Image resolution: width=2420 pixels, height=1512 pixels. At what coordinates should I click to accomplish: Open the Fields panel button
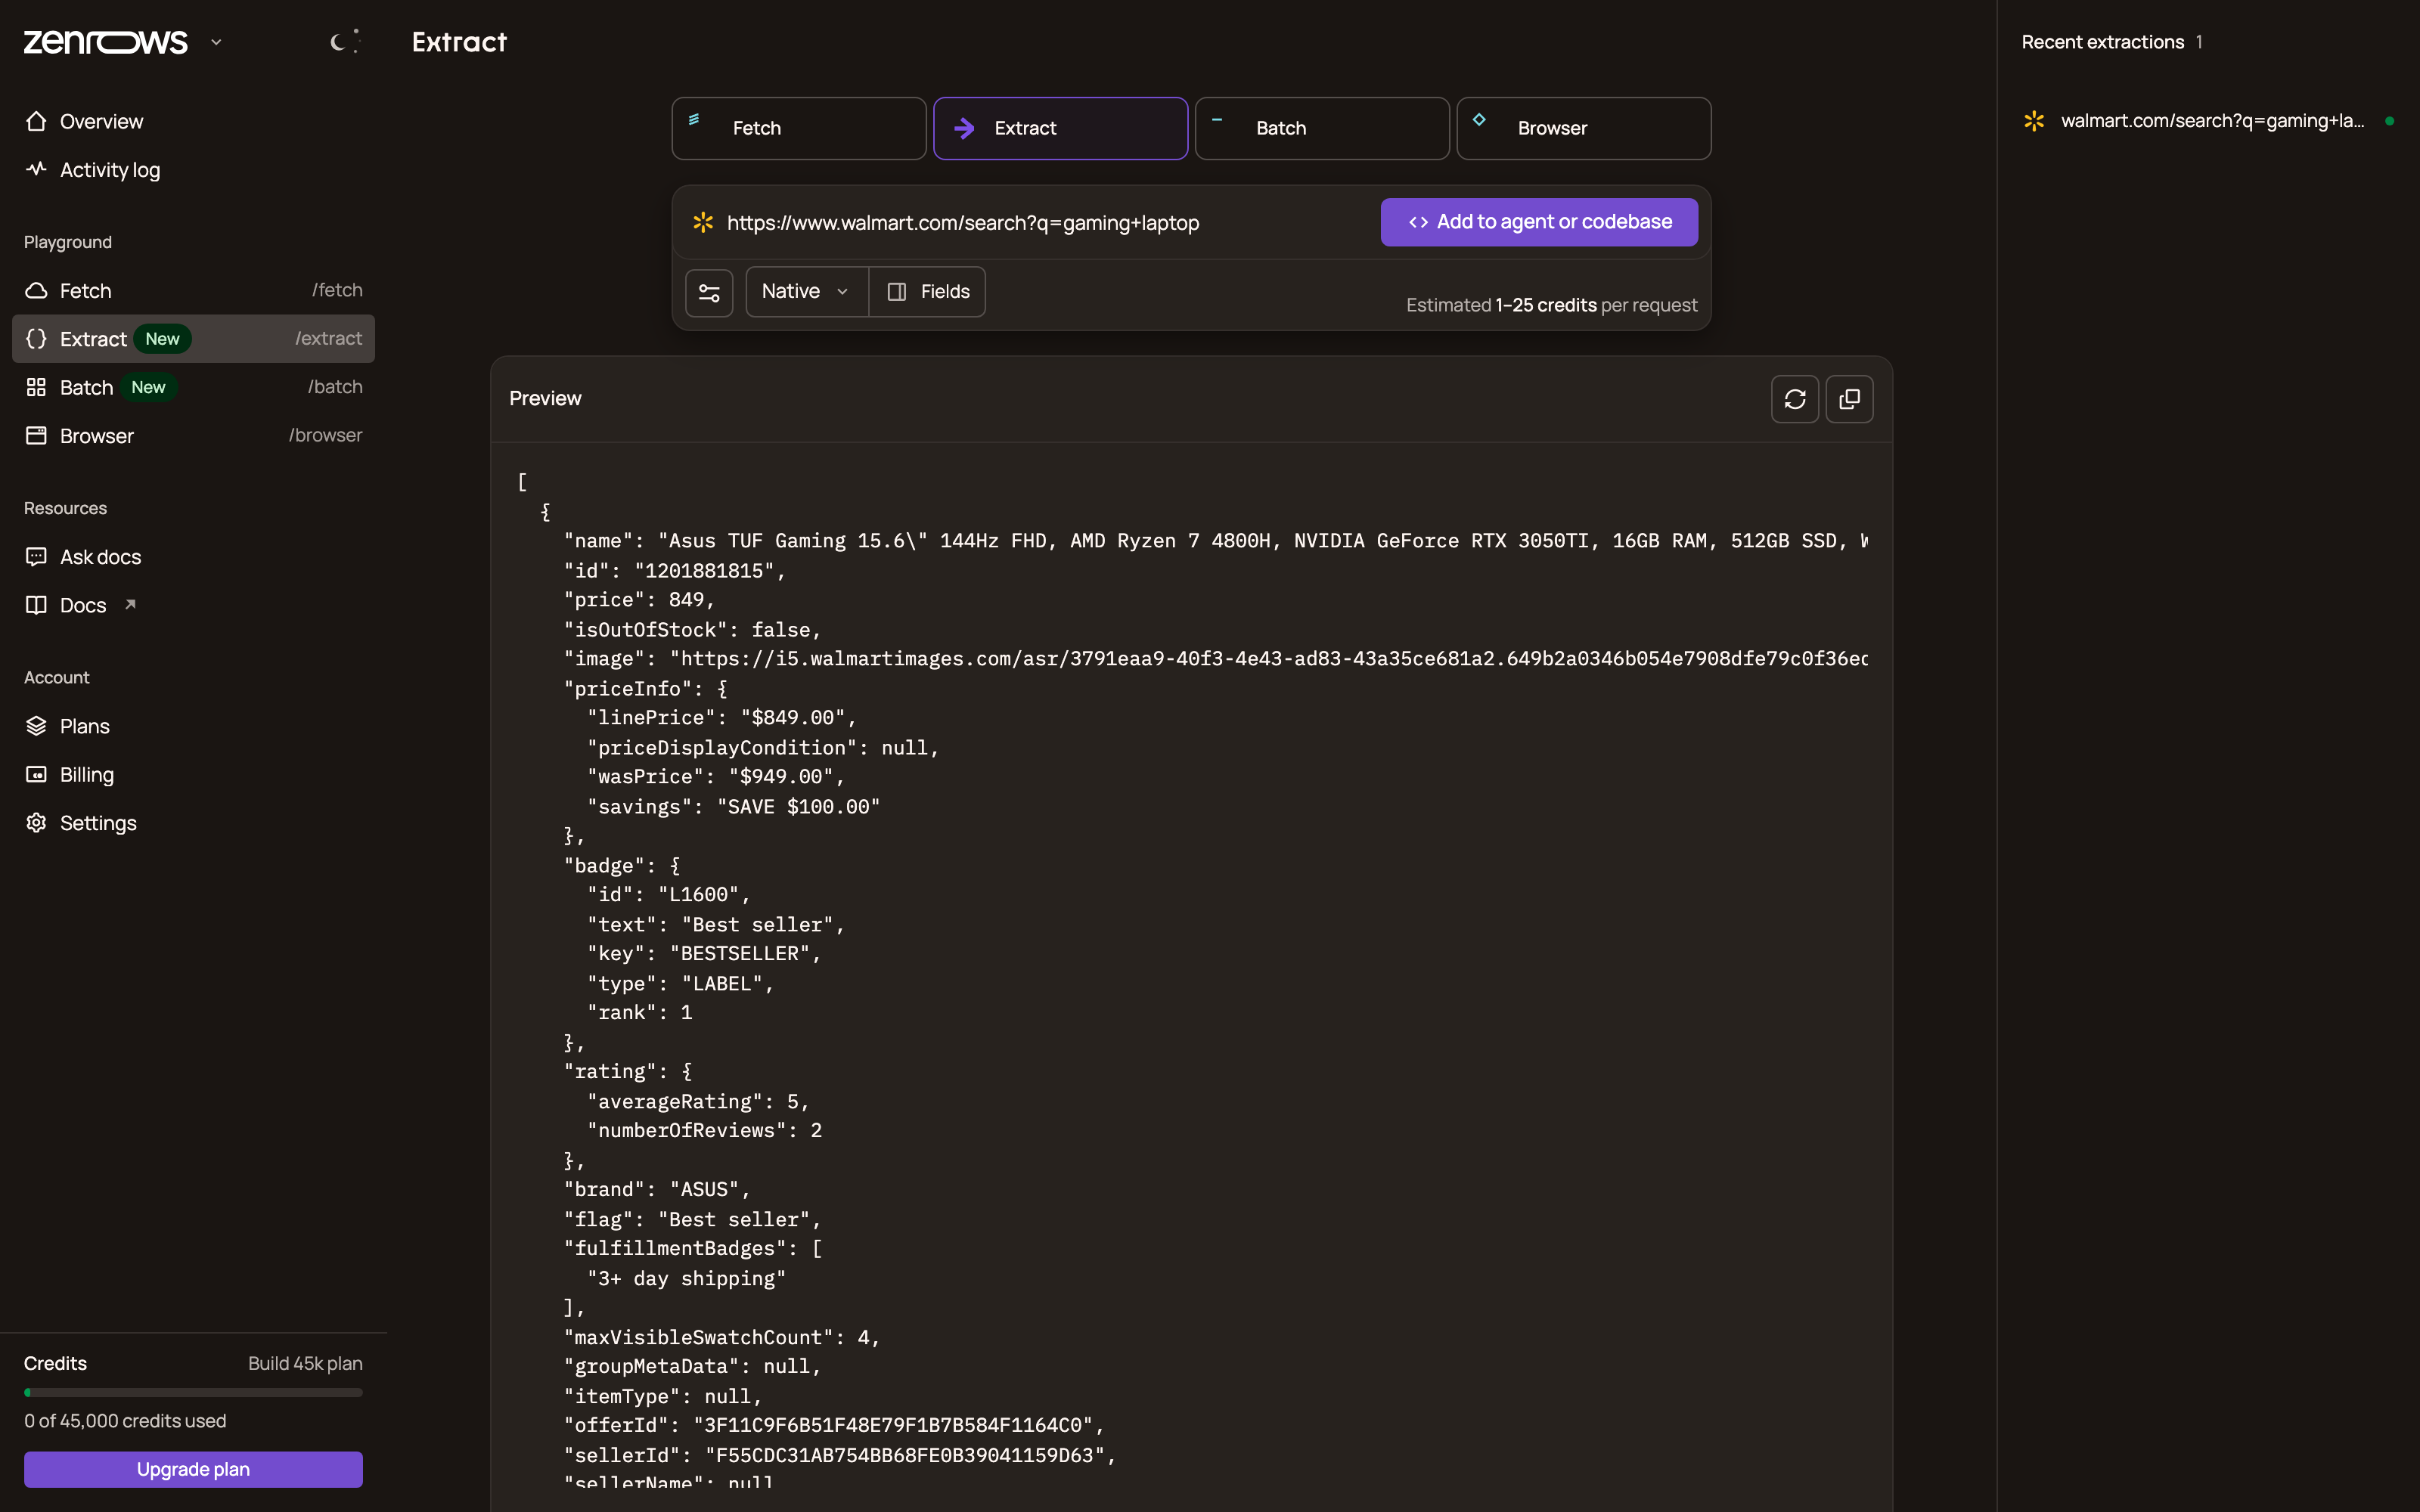click(927, 292)
